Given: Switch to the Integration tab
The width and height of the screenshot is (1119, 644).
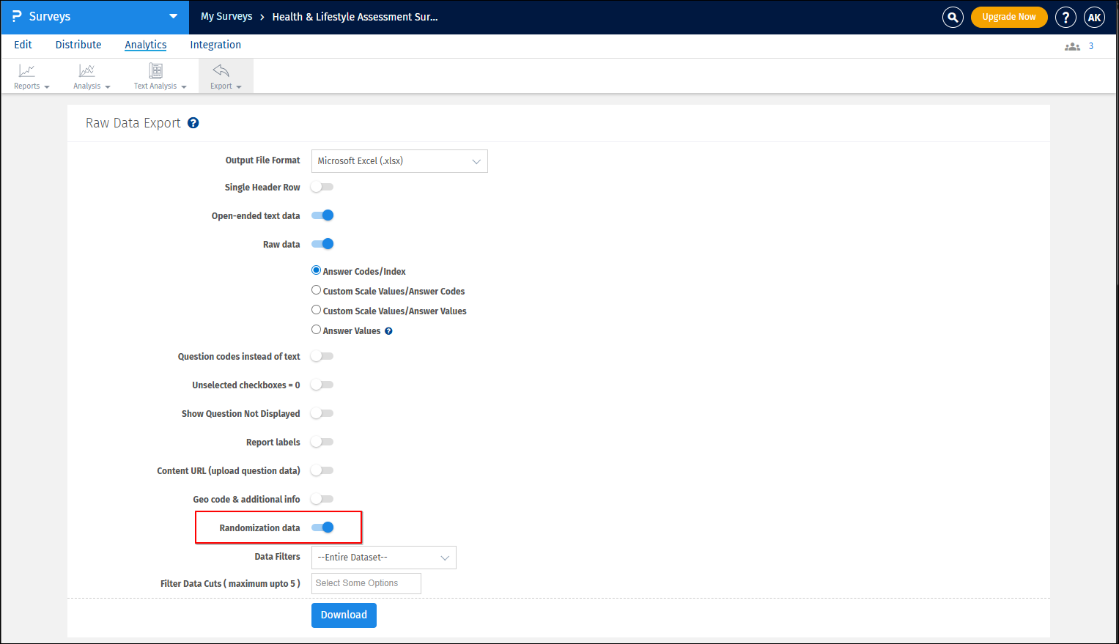Looking at the screenshot, I should pos(215,45).
